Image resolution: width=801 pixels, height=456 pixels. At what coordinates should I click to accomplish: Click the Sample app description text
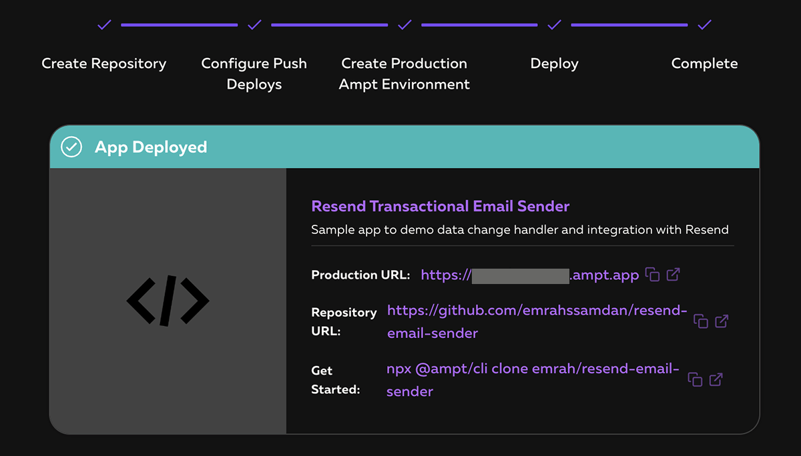click(520, 230)
